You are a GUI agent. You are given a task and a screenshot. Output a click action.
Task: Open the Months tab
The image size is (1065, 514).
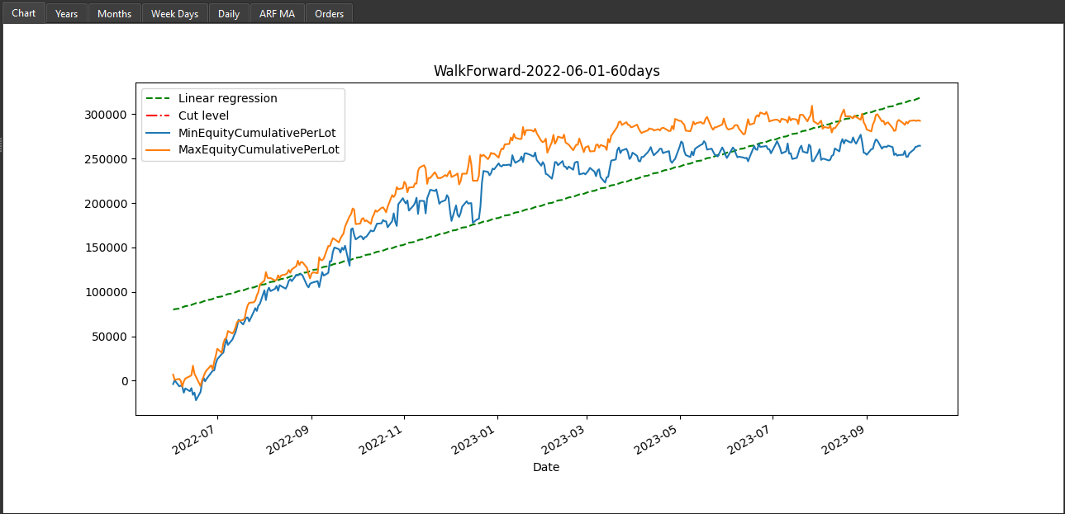pyautogui.click(x=114, y=13)
